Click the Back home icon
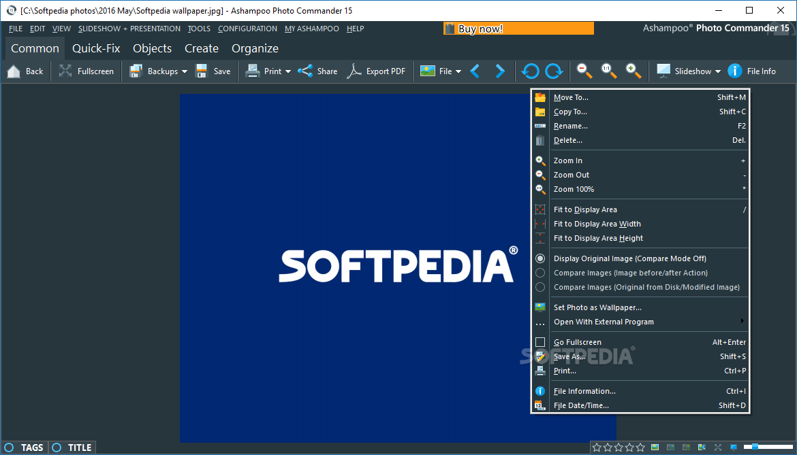This screenshot has height=455, width=797. coord(14,71)
